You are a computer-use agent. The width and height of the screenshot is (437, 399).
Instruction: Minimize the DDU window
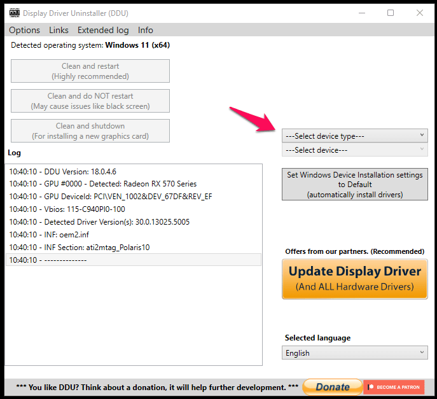point(362,13)
